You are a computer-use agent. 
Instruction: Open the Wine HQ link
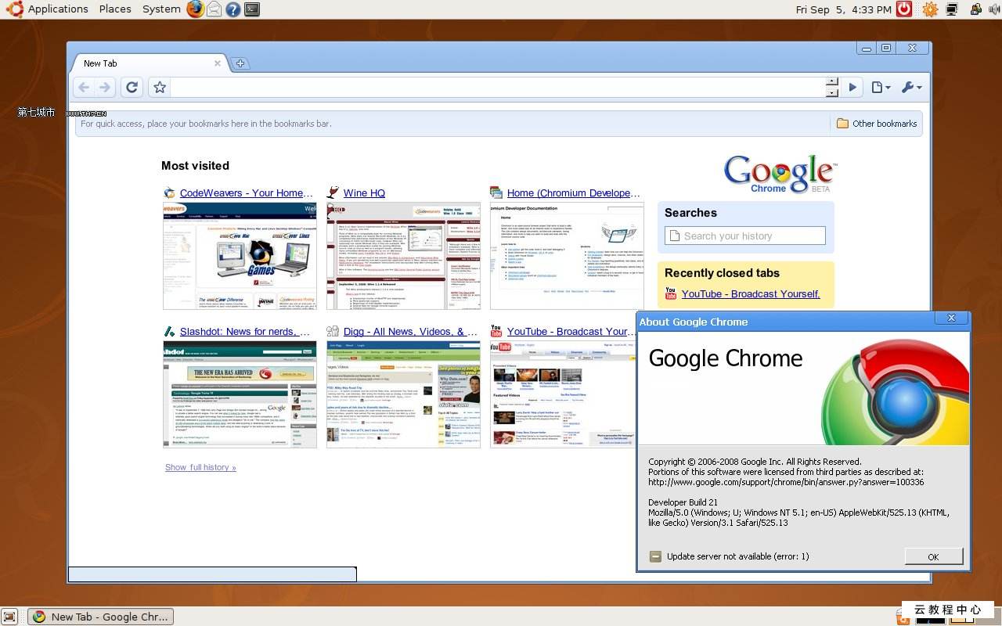pos(364,193)
